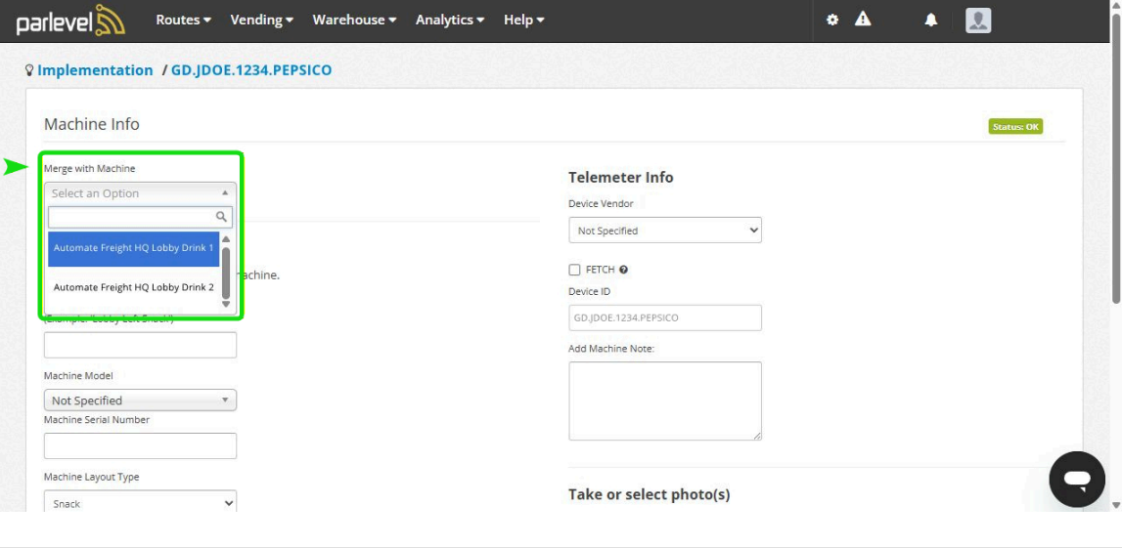1122x548 pixels.
Task: Enable the FETCH checkbox
Action: 574,270
